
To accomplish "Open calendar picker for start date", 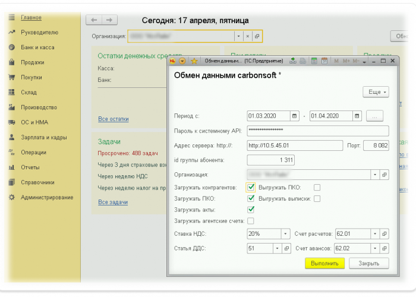I will [x=295, y=116].
